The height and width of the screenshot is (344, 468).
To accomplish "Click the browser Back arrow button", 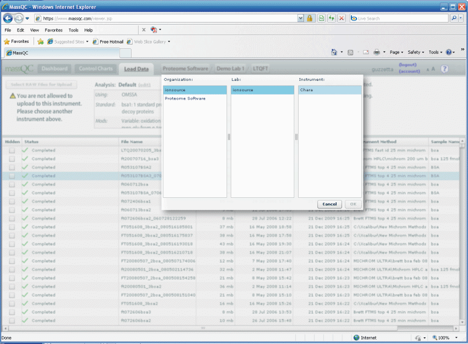I will pos(8,19).
